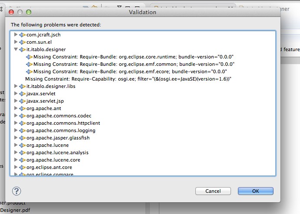
Task: Select the org.apache.commons.logging row label
Action: point(61,130)
